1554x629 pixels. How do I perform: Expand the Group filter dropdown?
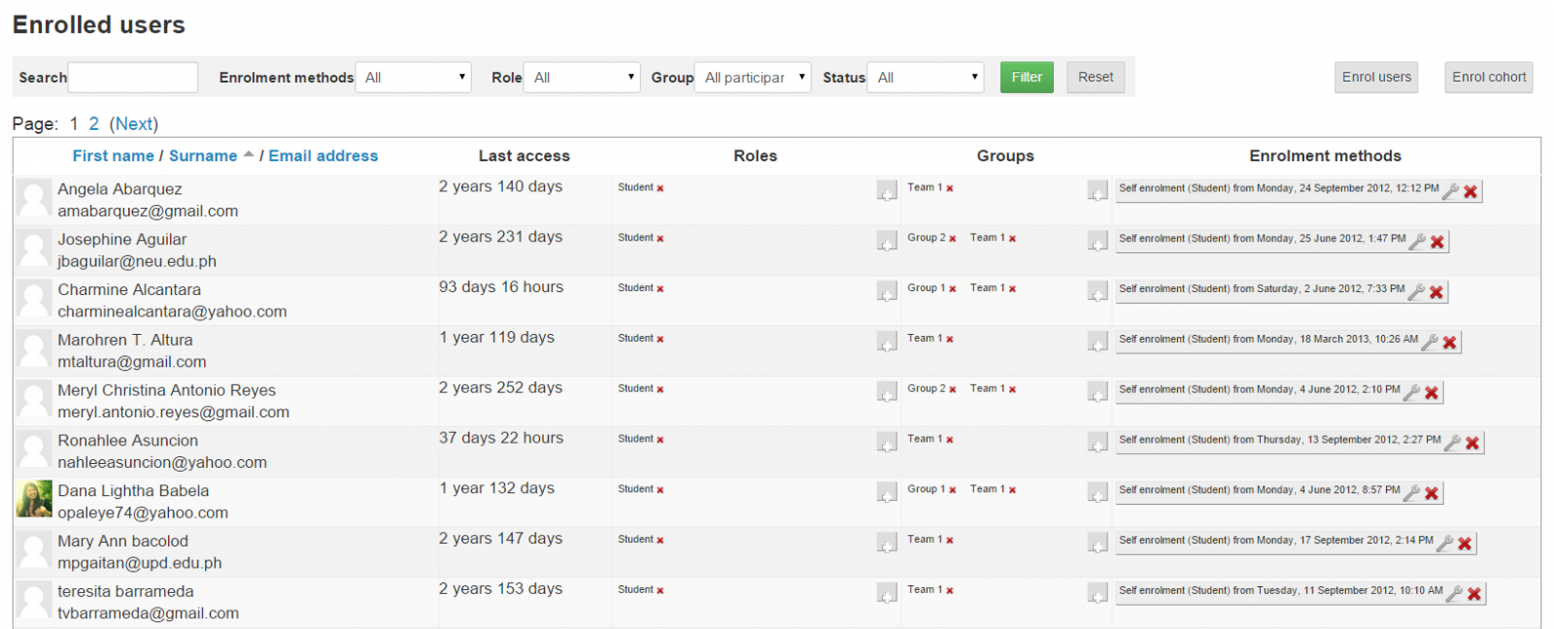(x=753, y=78)
